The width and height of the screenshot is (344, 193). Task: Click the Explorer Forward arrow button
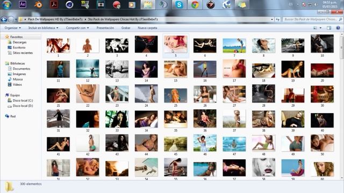(11, 19)
